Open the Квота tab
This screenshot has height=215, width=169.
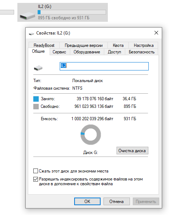point(118,45)
